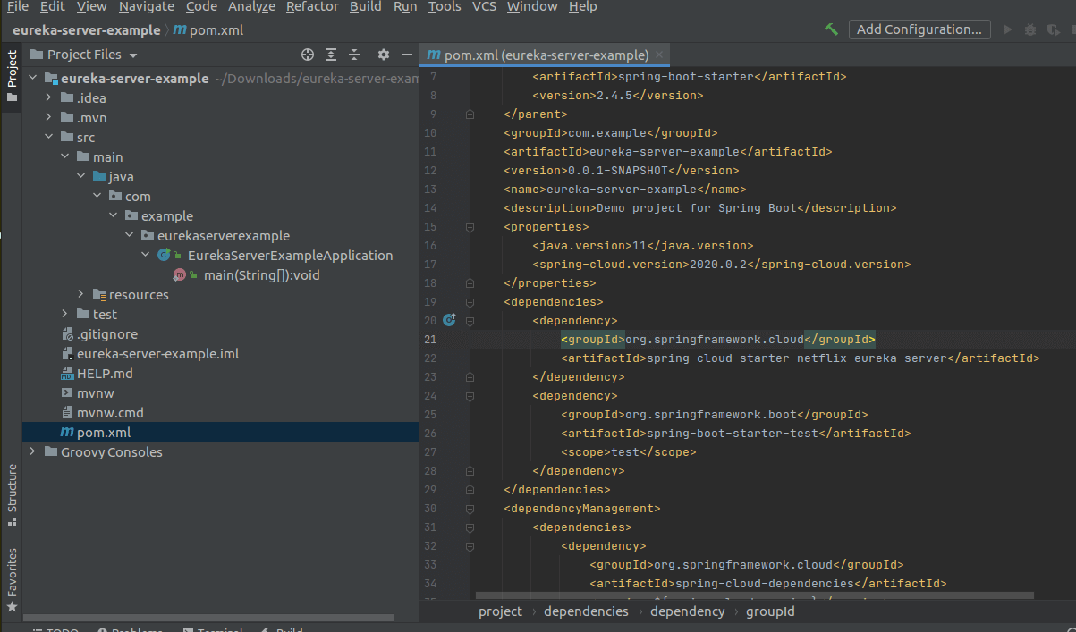Open the Navigate menu

147,7
